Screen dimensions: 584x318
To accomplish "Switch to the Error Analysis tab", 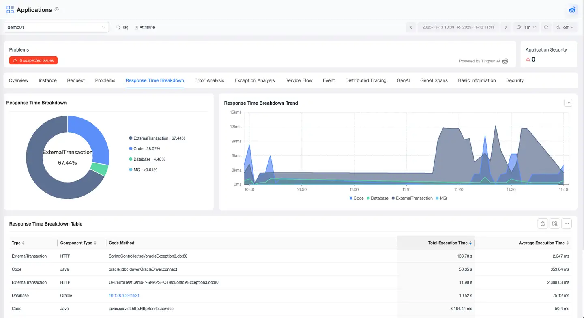I will pos(209,80).
